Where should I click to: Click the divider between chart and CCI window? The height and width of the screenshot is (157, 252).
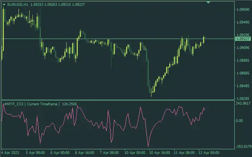click(x=116, y=100)
